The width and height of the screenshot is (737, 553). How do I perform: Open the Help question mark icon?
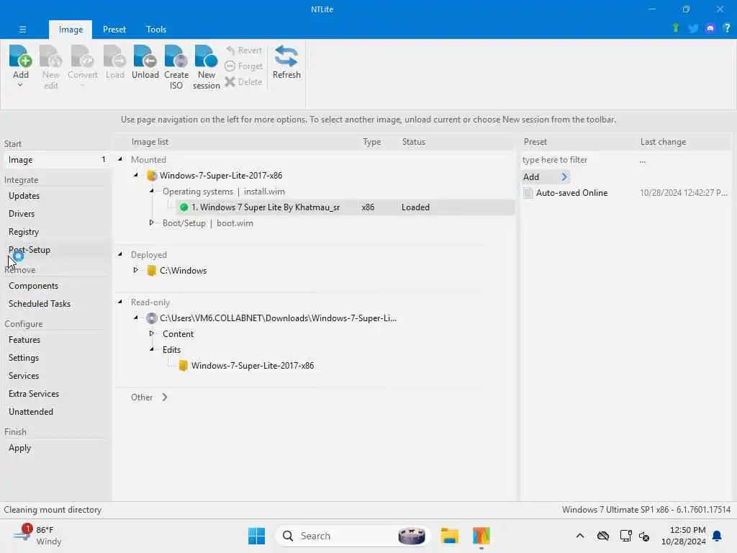click(x=727, y=28)
